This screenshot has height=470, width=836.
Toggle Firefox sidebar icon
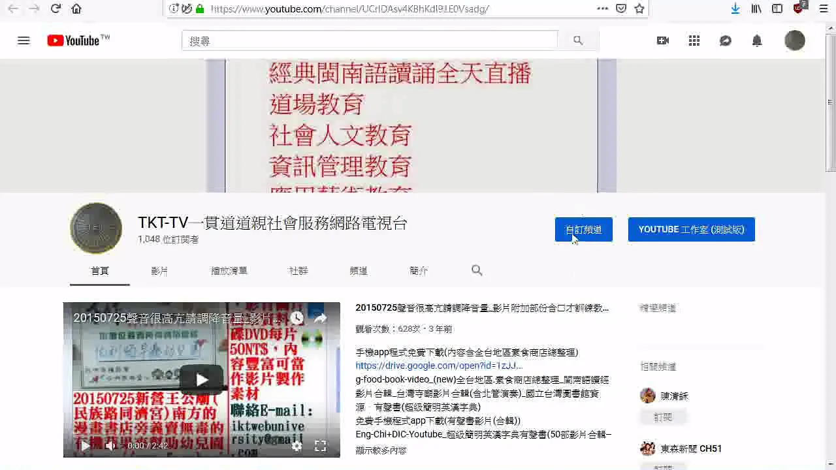777,8
